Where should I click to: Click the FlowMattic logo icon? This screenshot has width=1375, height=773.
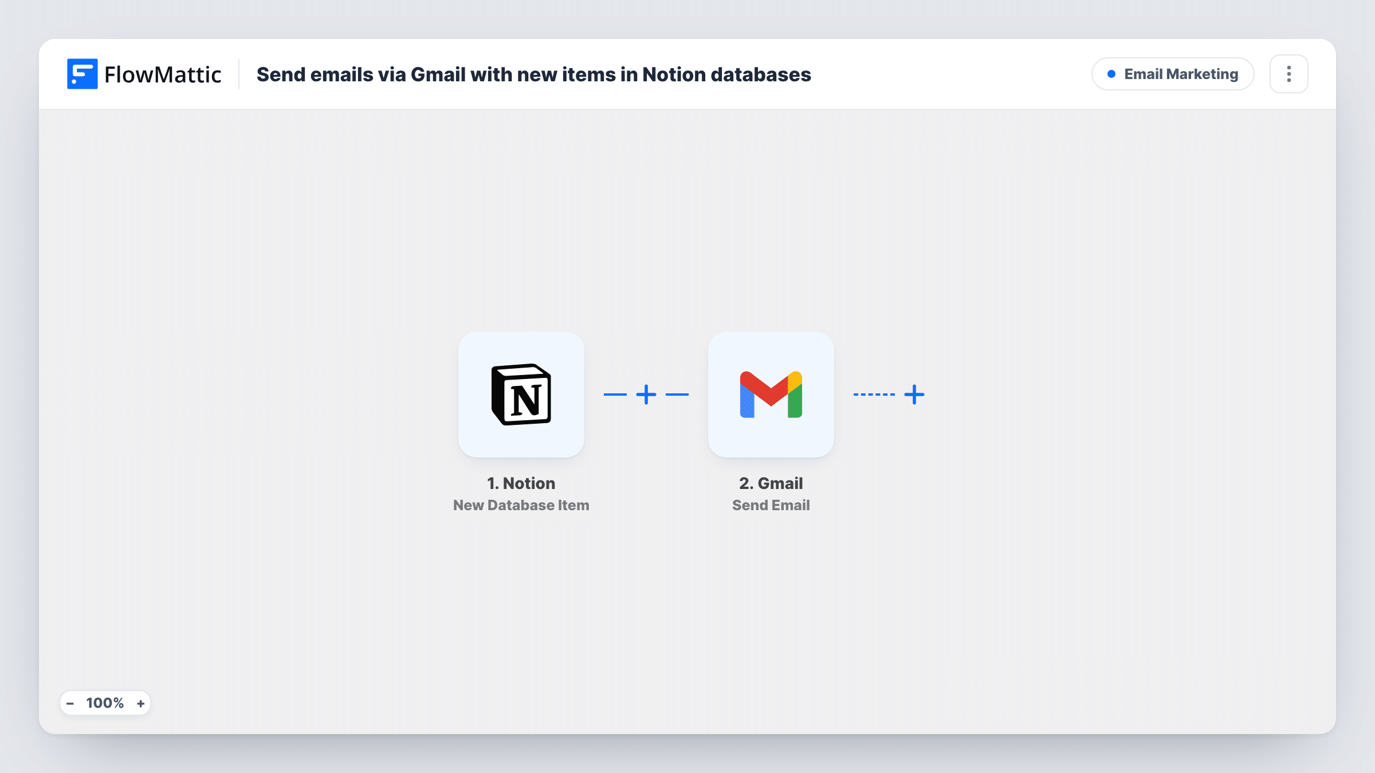click(x=82, y=74)
